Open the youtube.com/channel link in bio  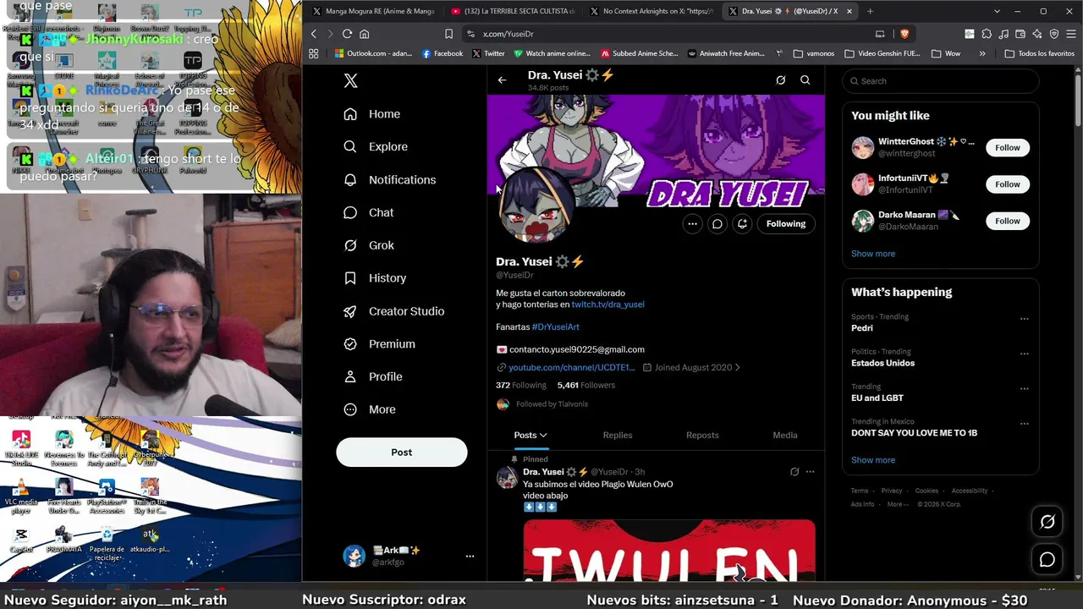click(x=571, y=368)
